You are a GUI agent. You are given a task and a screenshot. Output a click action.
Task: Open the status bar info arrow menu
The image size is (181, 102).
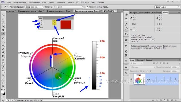[42, 100]
